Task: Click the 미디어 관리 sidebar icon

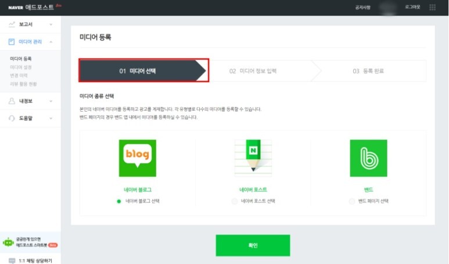Action: click(12, 42)
